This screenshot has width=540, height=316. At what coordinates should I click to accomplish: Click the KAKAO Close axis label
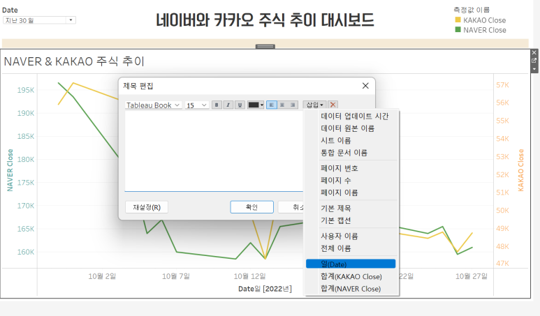[520, 170]
